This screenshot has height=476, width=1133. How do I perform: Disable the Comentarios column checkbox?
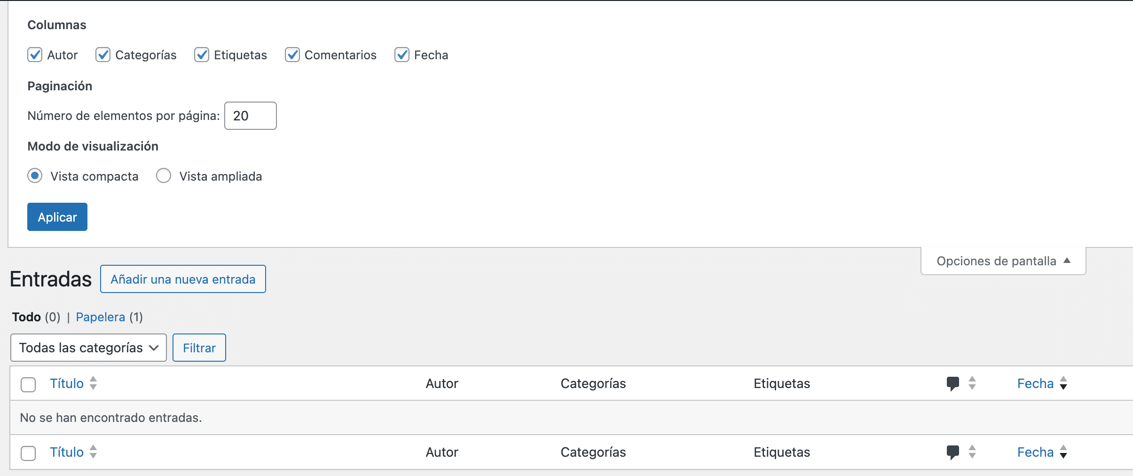[x=292, y=55]
